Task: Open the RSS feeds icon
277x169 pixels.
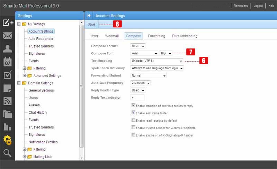Action: pos(7,101)
